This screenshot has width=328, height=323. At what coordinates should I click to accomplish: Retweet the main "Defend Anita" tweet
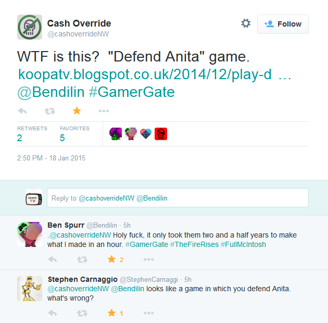(50, 111)
